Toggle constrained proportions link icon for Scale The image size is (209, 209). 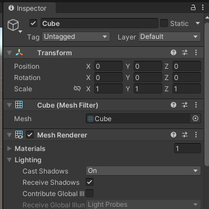coord(77,88)
